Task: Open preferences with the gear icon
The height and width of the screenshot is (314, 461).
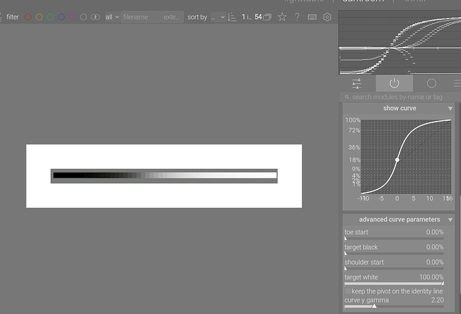Action: [327, 17]
